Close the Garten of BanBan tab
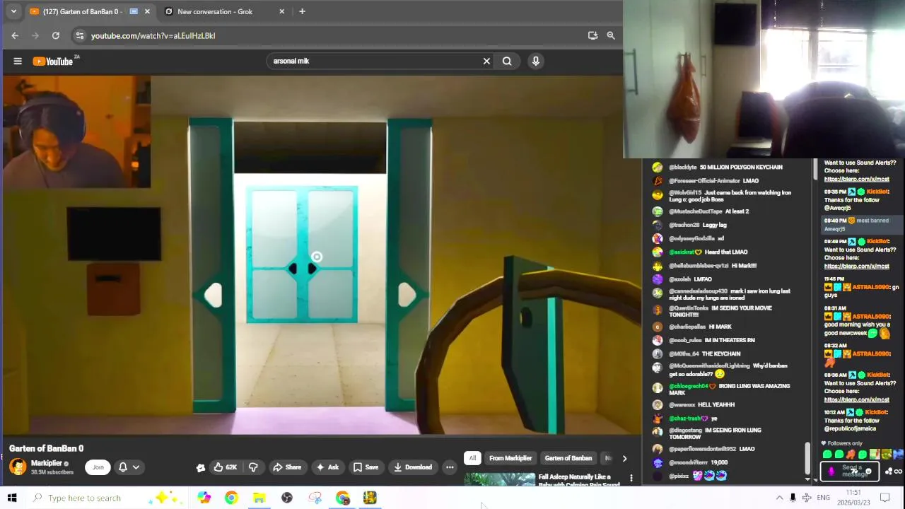 (147, 11)
